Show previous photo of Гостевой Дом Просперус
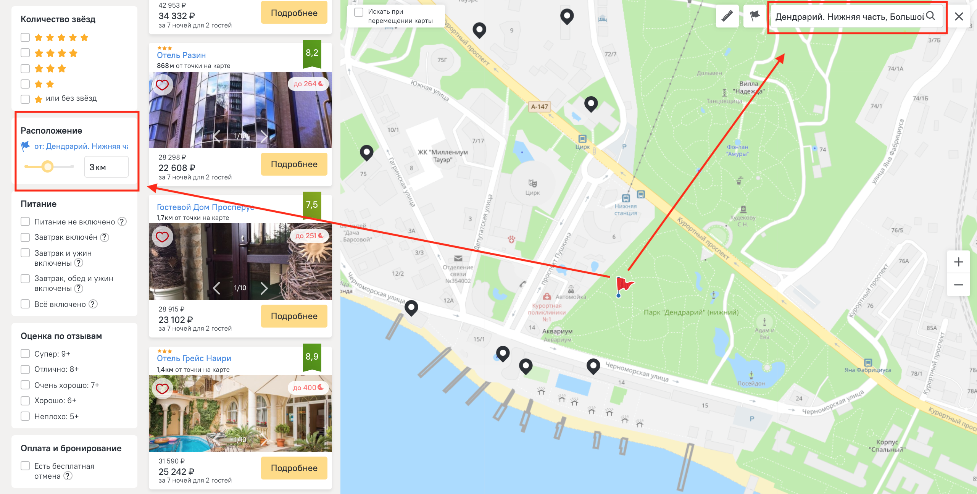Viewport: 977px width, 494px height. coord(216,288)
